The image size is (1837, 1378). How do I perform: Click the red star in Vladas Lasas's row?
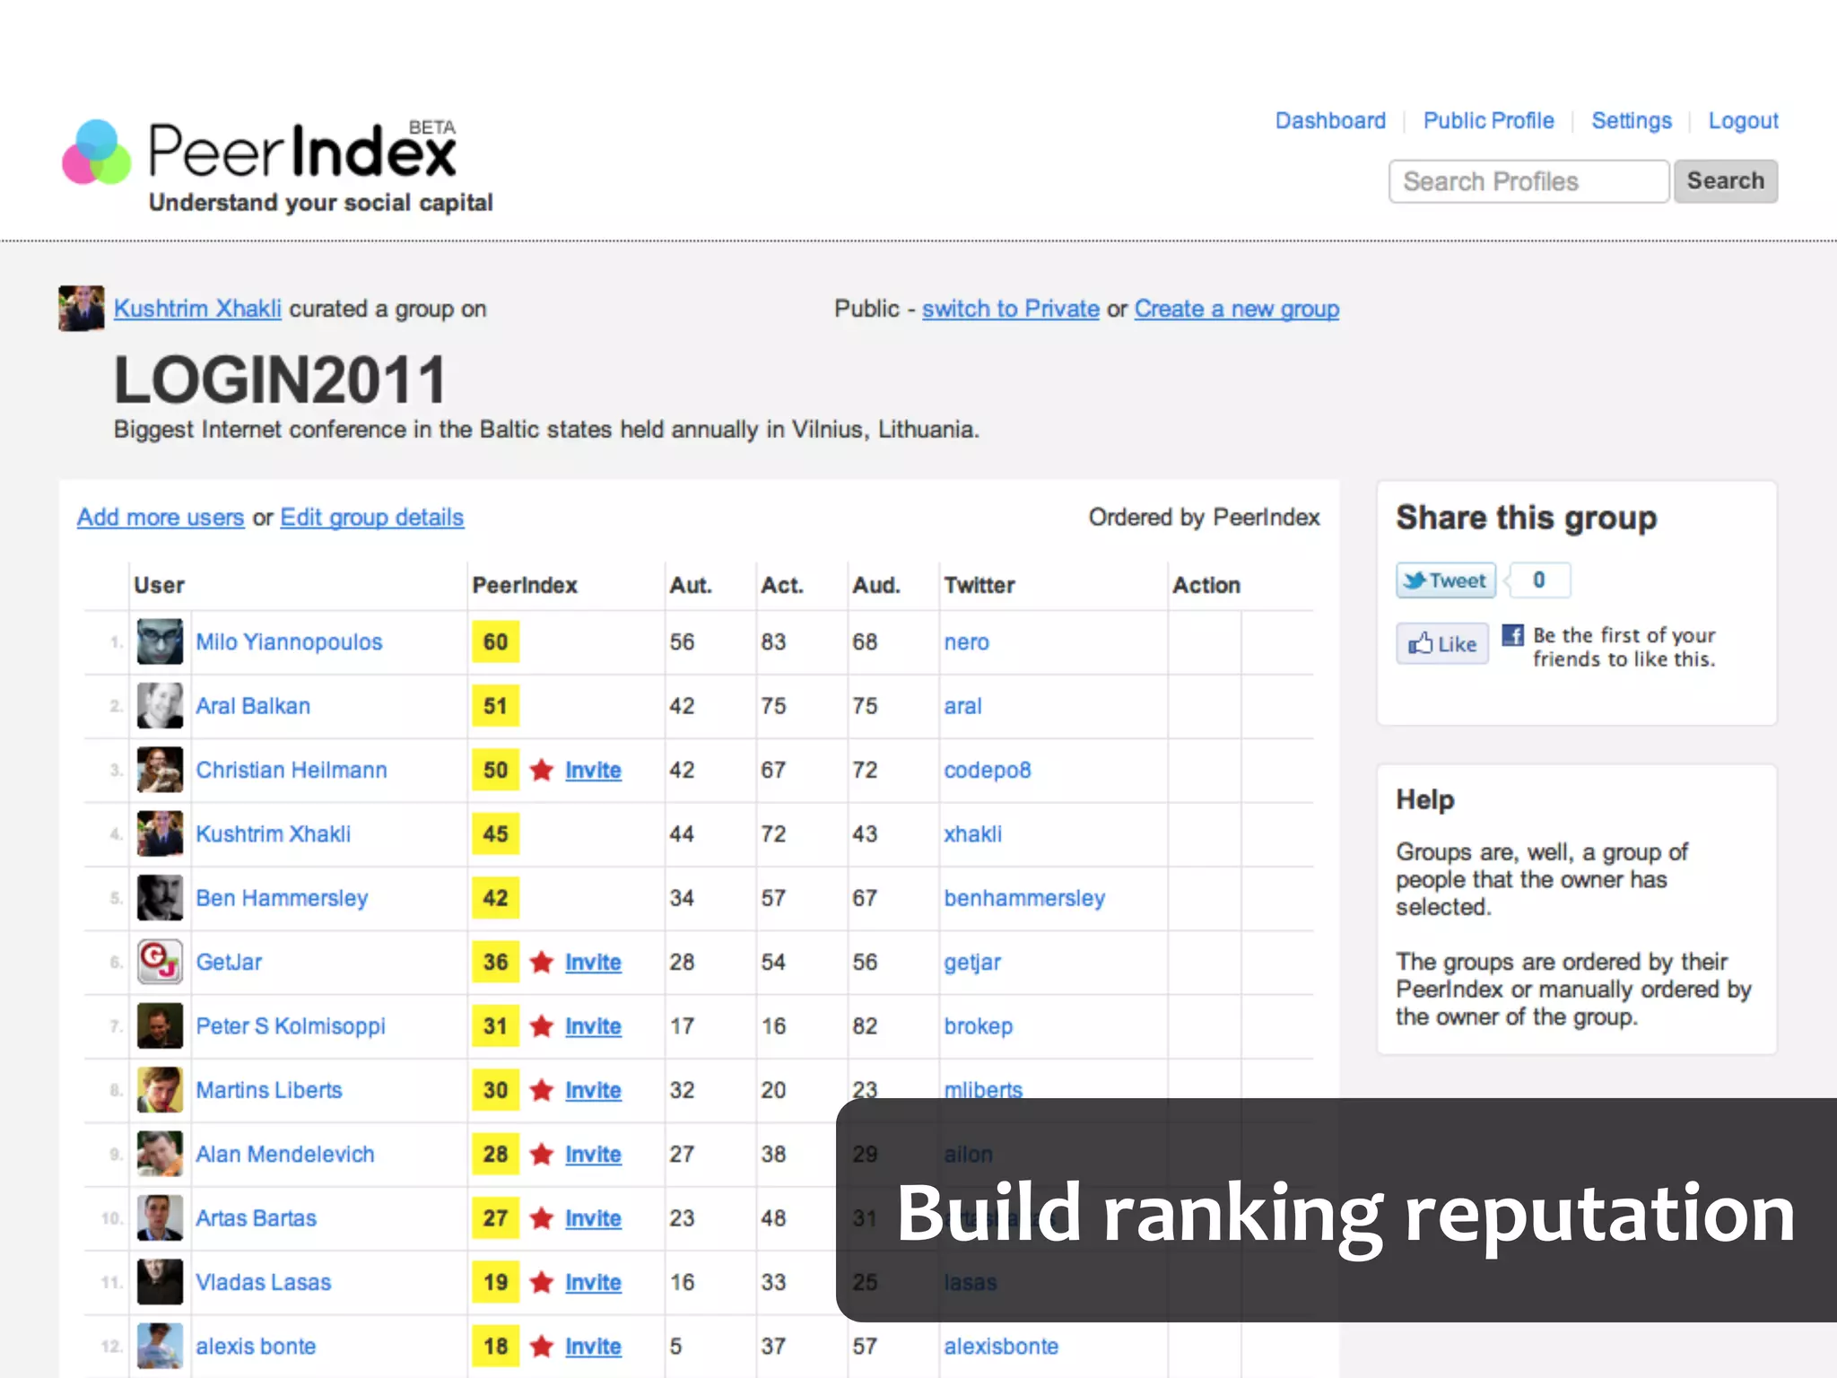point(542,1282)
